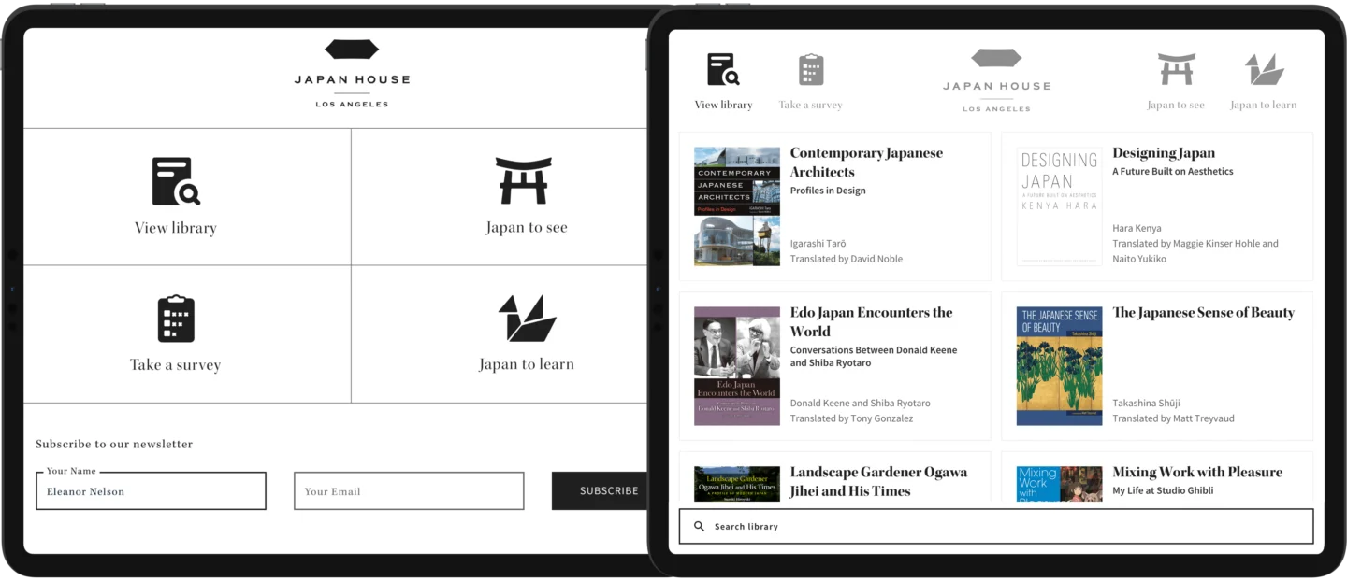Click the magnifier icon in the Search library bar
Viewport: 1347px width, 581px height.
699,527
